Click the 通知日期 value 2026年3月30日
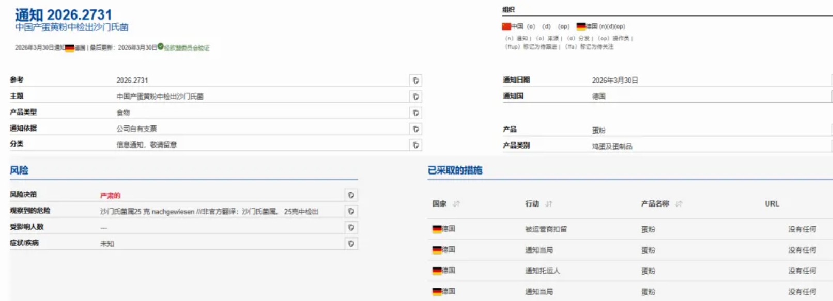This screenshot has height=301, width=833. (615, 81)
